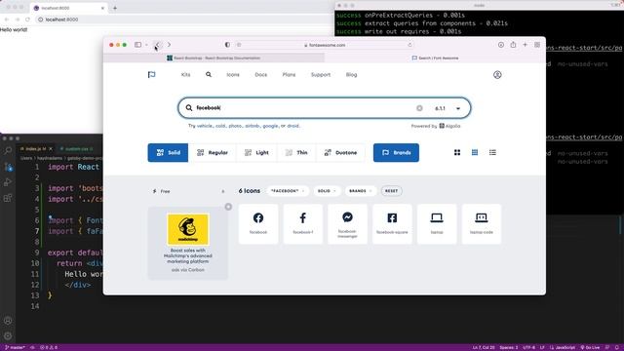624x351 pixels.
Task: Open Support in Font Awesome nav
Action: click(x=321, y=75)
